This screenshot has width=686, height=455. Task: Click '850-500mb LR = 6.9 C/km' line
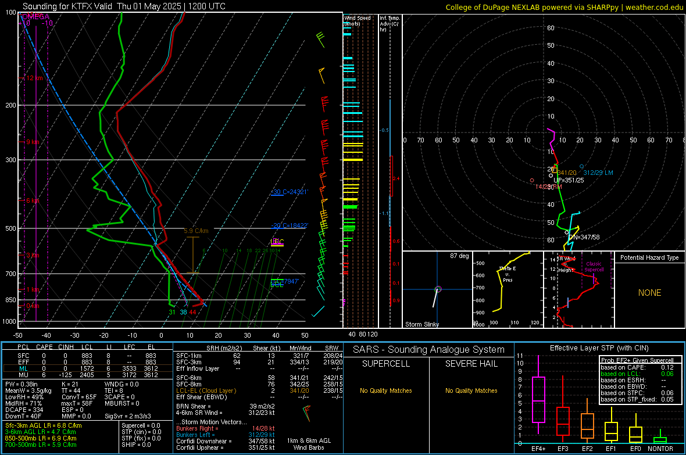click(x=41, y=438)
